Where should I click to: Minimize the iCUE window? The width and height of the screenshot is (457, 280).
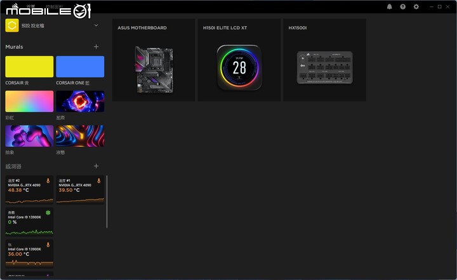[x=432, y=7]
